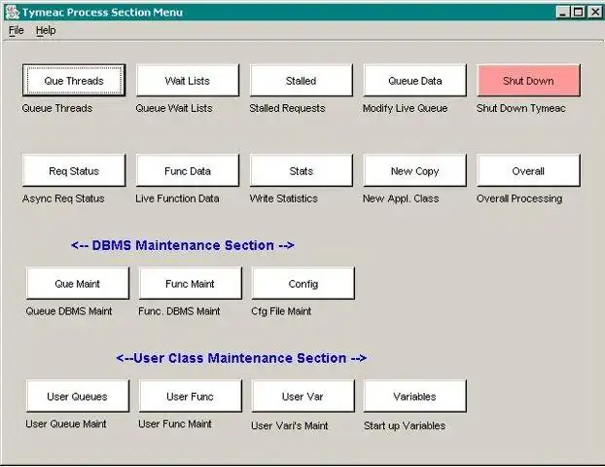Click the 'User Class Maintenance Section' heading
Viewport: 605px width, 467px height.
point(241,358)
